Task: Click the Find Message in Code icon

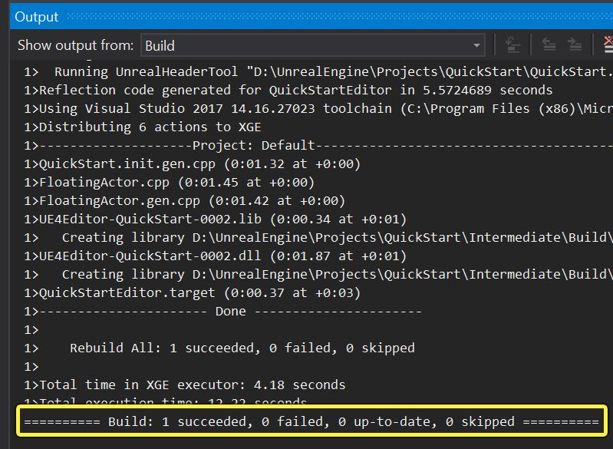Action: pos(513,45)
